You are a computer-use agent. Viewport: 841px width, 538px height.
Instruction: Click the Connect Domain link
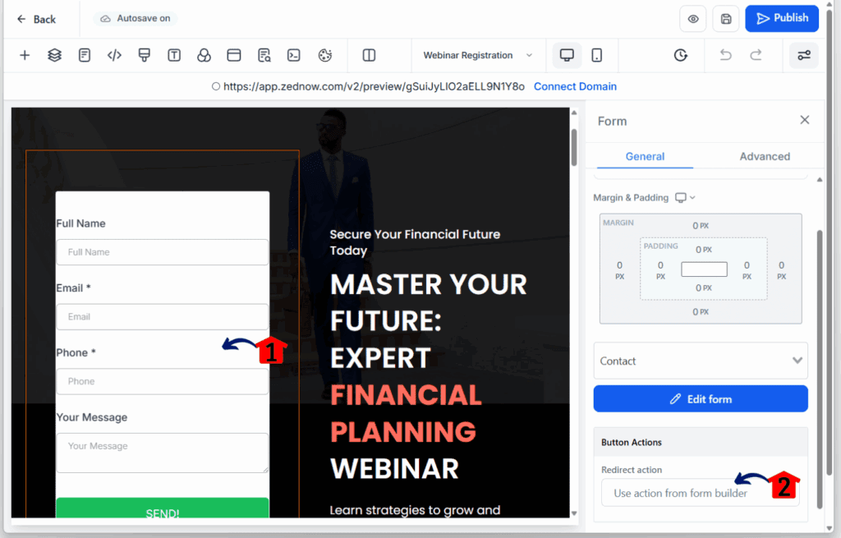[x=575, y=86]
